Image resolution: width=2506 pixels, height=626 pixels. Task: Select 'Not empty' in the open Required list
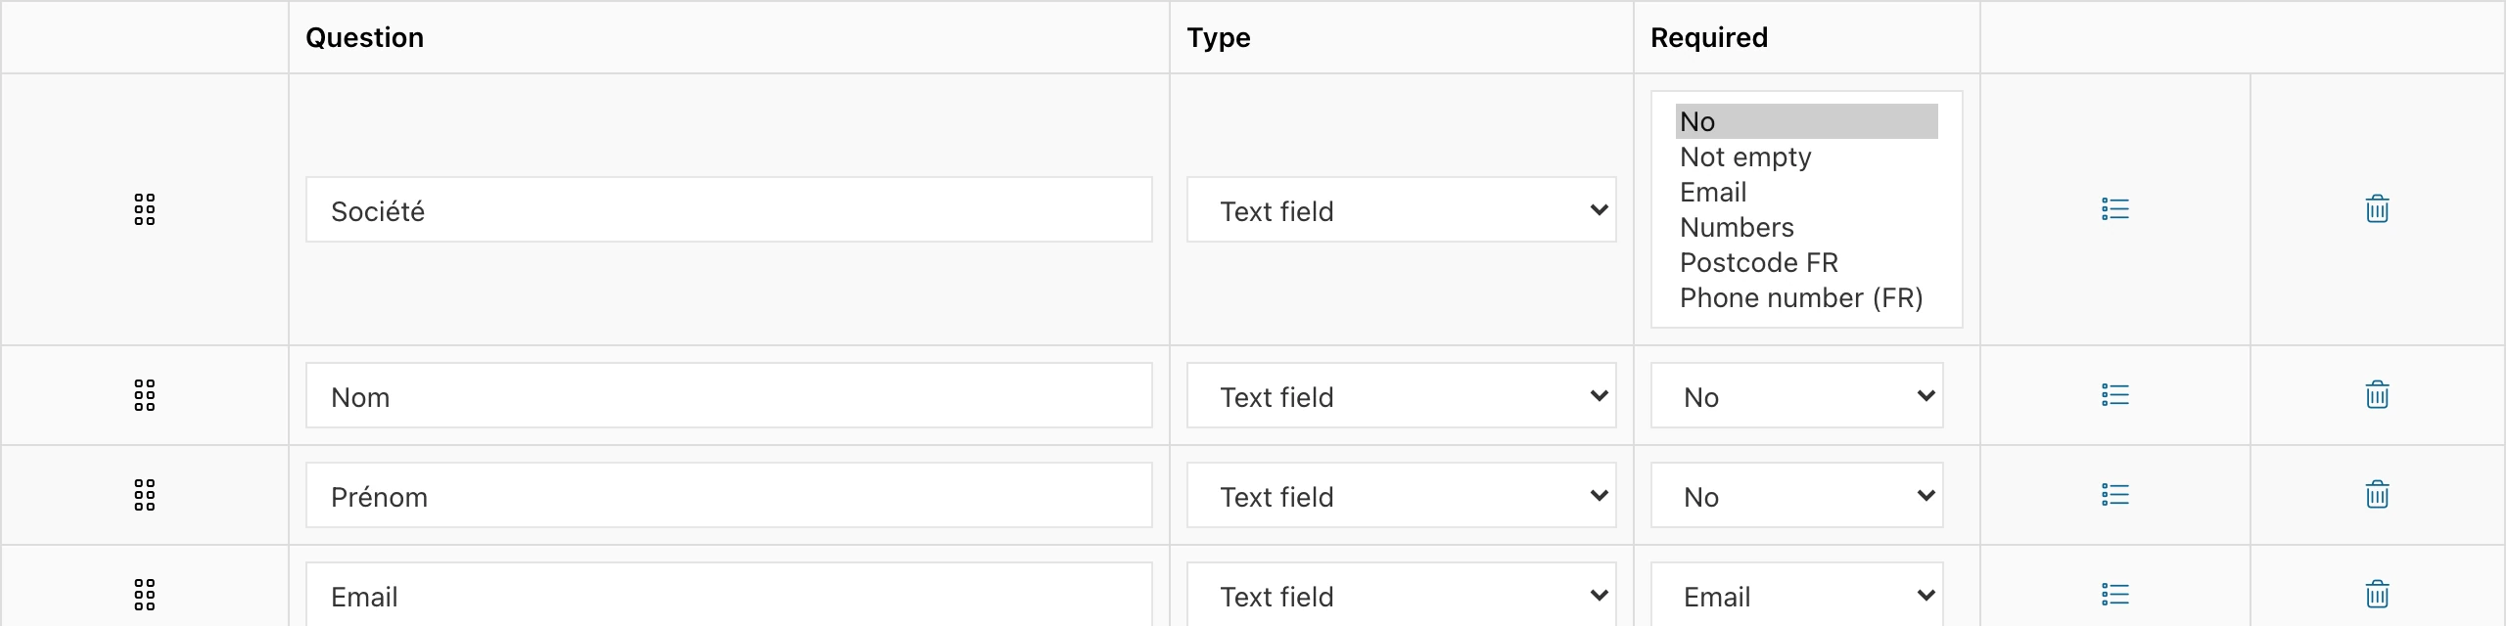(1745, 156)
